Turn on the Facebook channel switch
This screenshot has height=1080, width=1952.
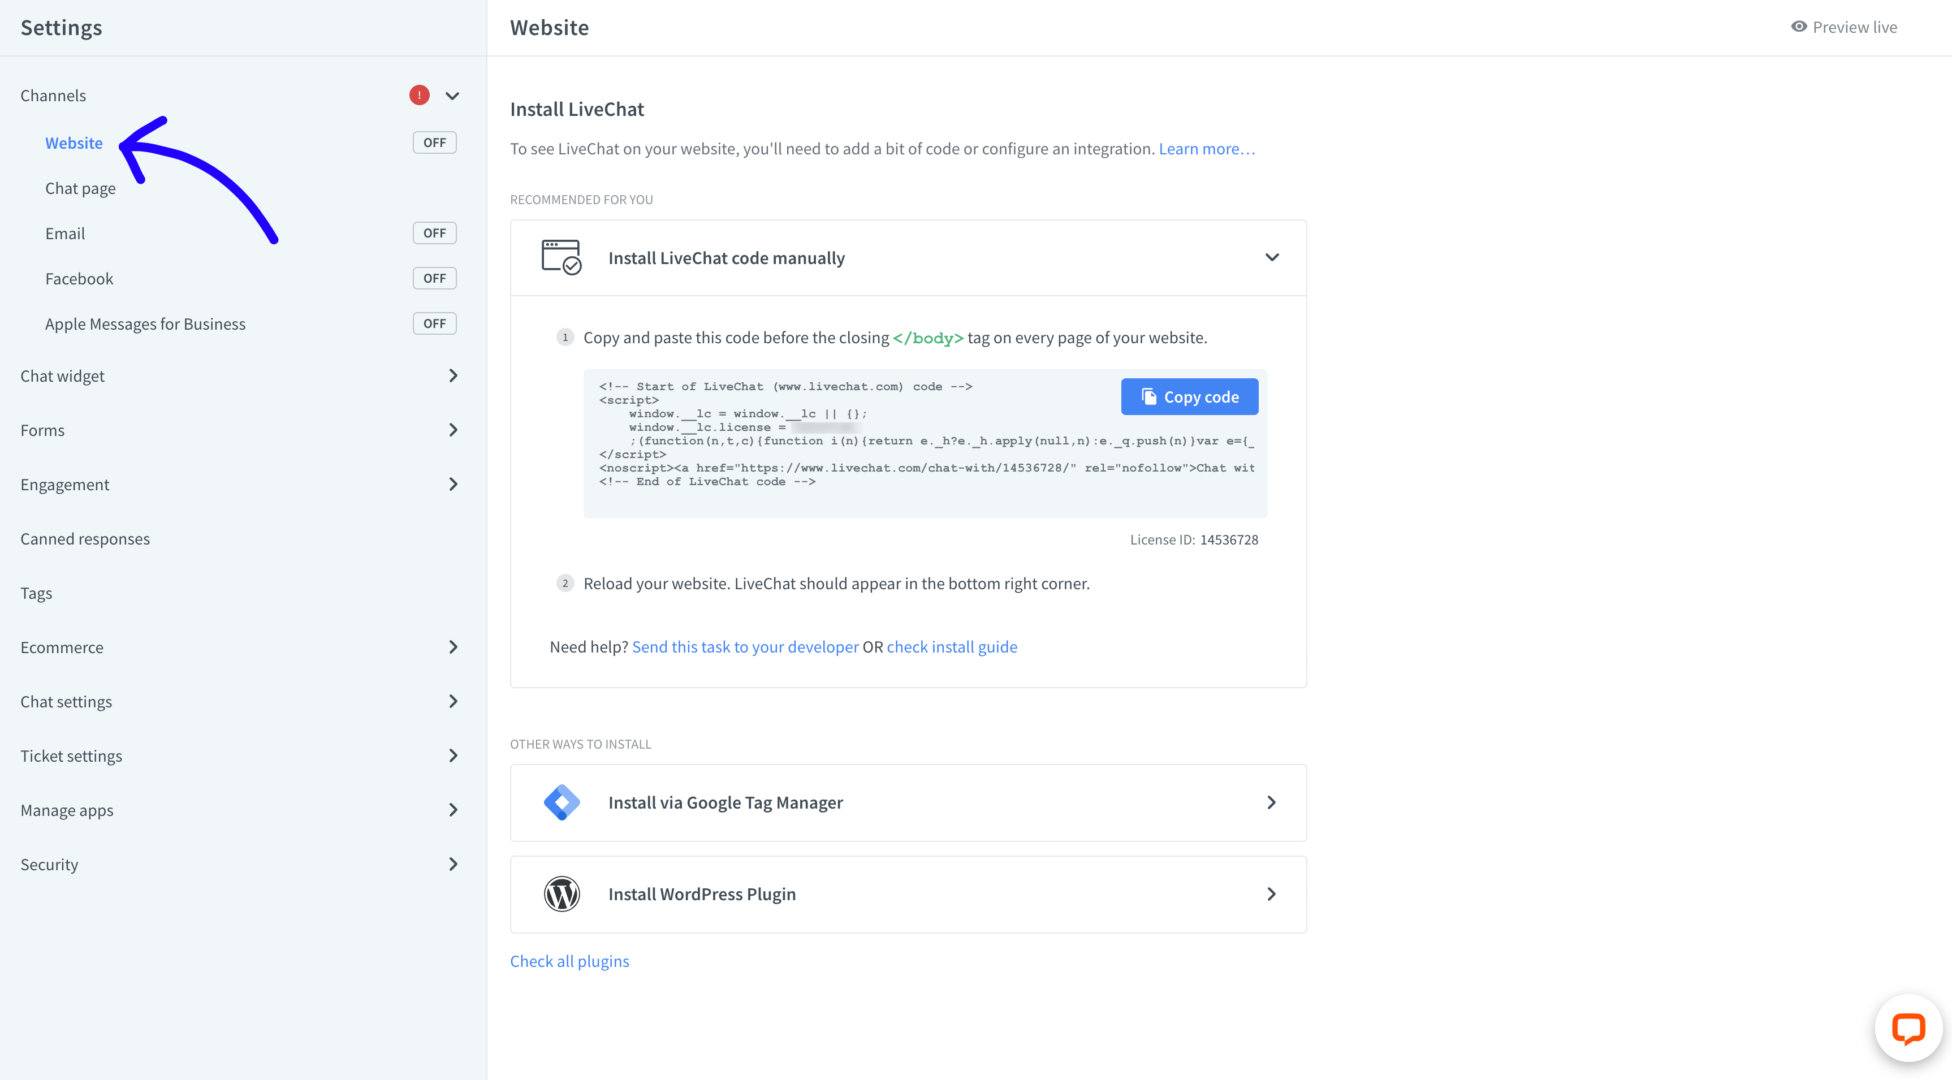434,278
